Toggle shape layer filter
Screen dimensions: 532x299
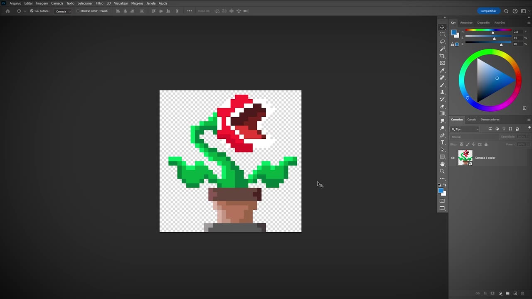tap(510, 129)
